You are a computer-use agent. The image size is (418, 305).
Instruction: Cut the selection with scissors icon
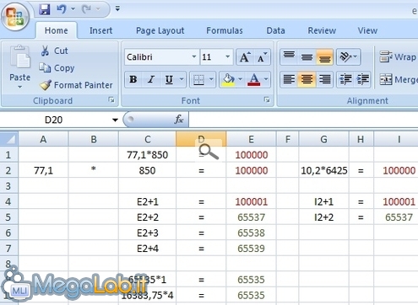[54, 51]
